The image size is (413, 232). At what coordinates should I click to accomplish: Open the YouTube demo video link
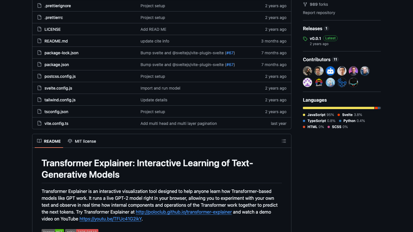tap(110, 219)
